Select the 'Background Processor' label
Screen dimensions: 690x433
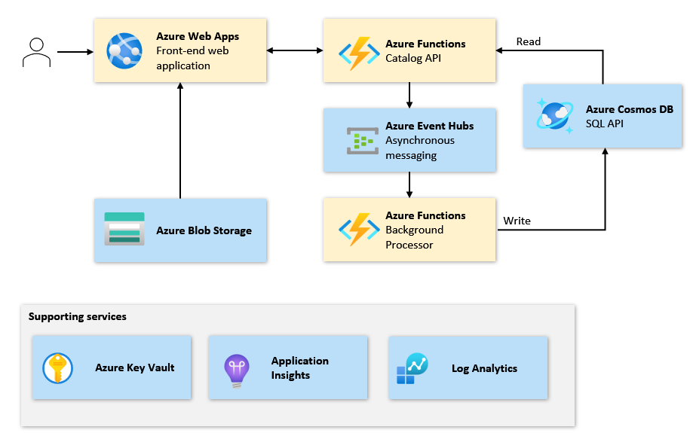tap(415, 237)
